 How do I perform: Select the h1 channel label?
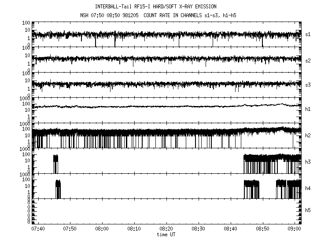(x=308, y=109)
